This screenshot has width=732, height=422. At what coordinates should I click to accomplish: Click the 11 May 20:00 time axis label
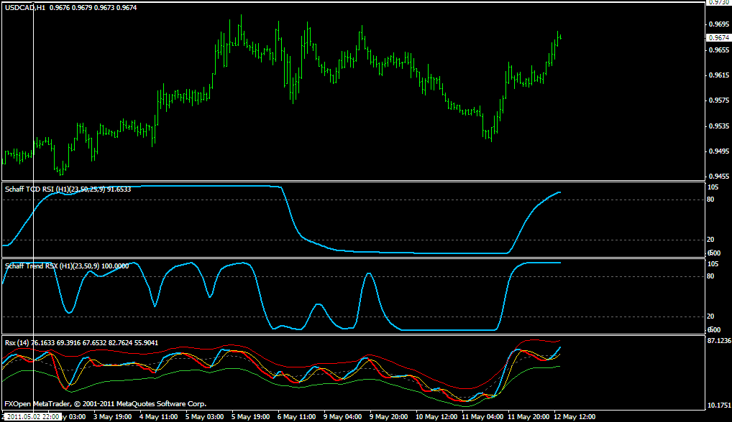(x=529, y=416)
